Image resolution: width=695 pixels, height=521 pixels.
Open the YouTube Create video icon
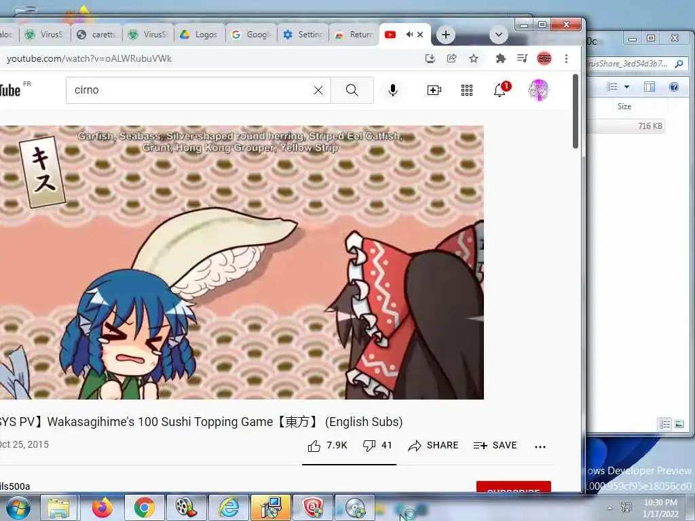[x=434, y=90]
